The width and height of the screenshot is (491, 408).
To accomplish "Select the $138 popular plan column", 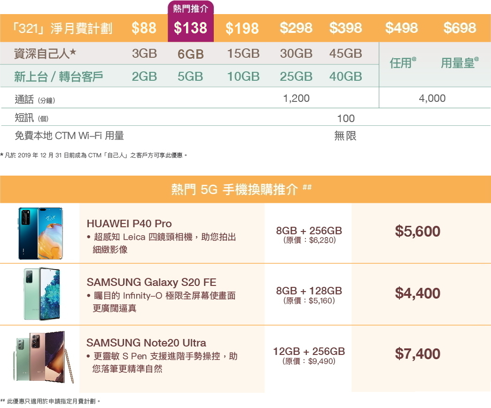I will [x=191, y=28].
